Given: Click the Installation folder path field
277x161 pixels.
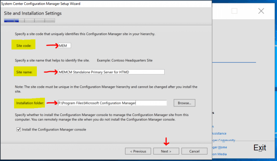Looking at the screenshot, I should (x=112, y=103).
